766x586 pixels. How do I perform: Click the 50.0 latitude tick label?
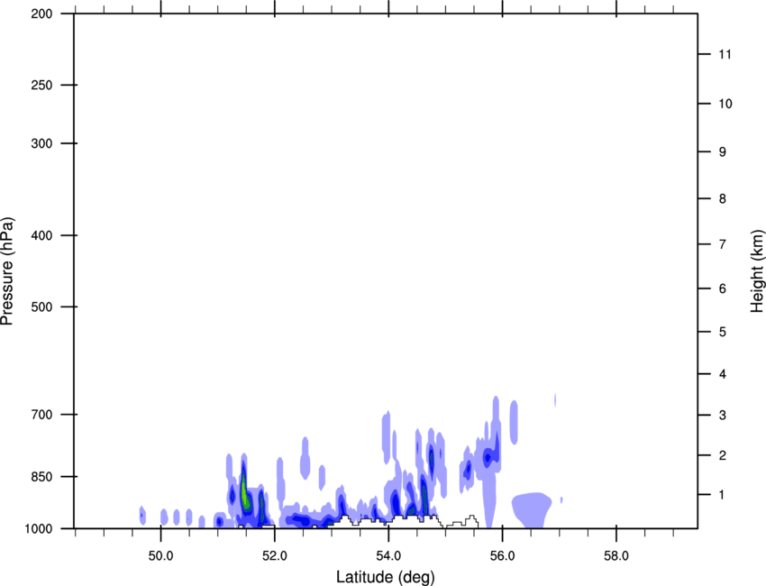coord(160,556)
